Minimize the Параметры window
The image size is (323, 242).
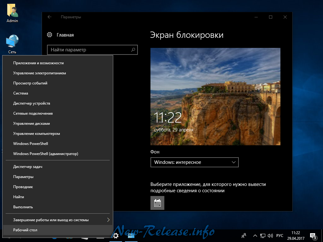(x=256, y=17)
